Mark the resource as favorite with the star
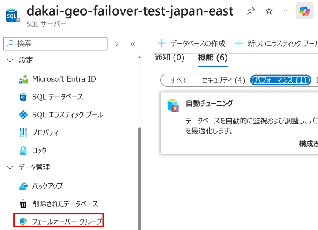 coord(269,11)
